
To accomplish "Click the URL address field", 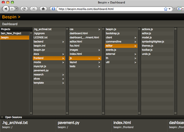I will (x=110, y=9).
